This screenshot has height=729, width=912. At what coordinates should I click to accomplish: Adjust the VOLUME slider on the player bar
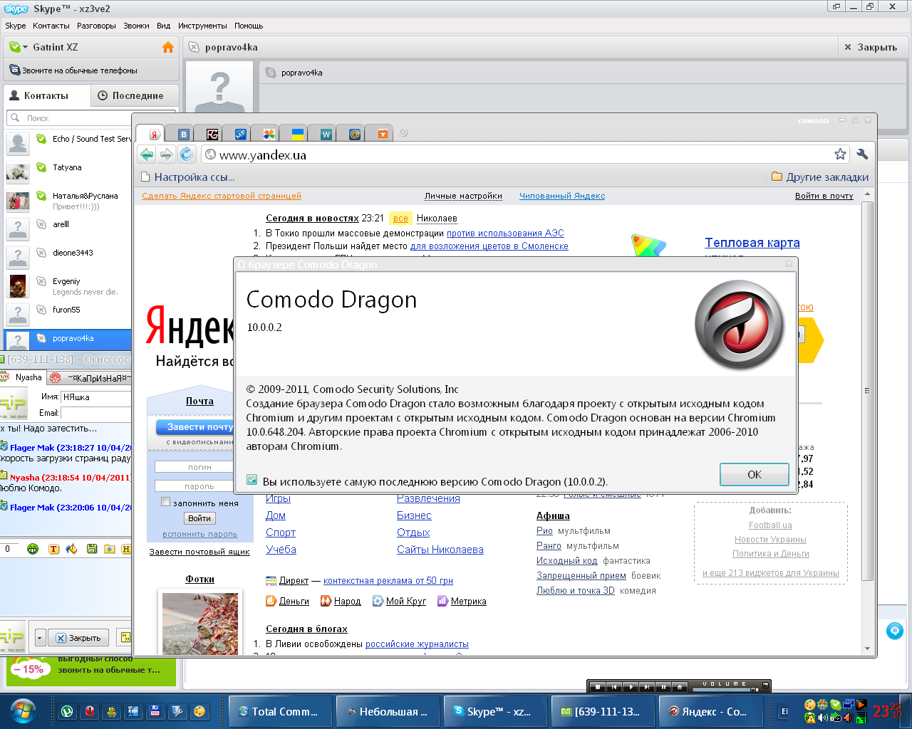[725, 689]
